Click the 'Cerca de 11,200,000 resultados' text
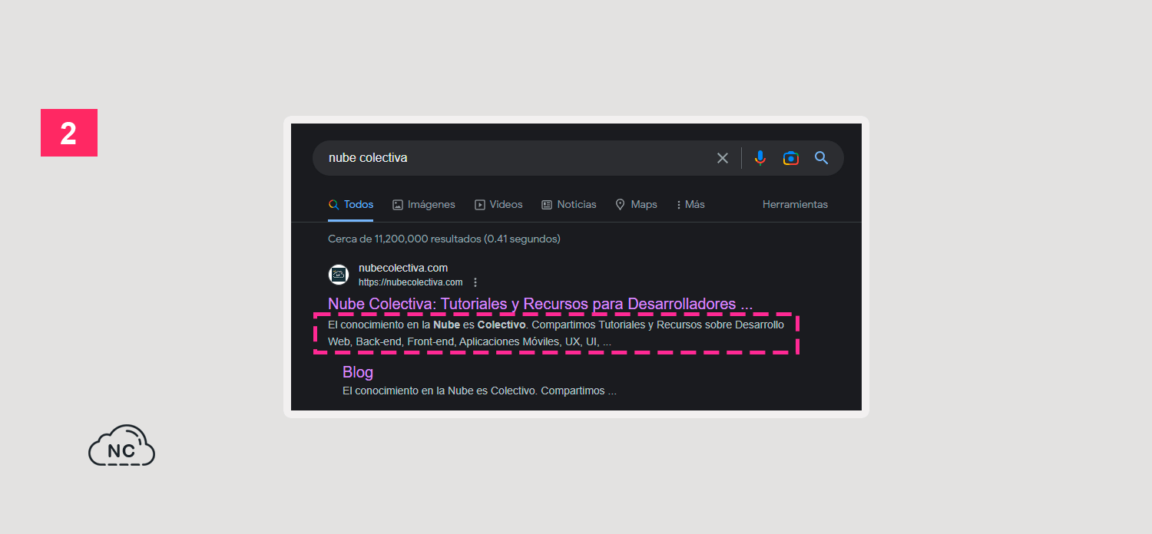Screen dimensions: 1152x534 pyautogui.click(x=444, y=239)
